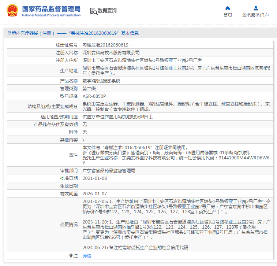
Task: Click intended use text 供医疗单位作医用X射线摄影诊断用
Action: tap(118, 117)
